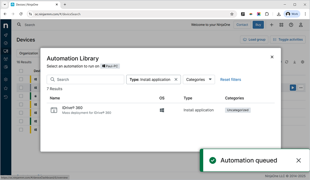
Task: Expand the Categories dropdown filter
Action: [x=199, y=79]
